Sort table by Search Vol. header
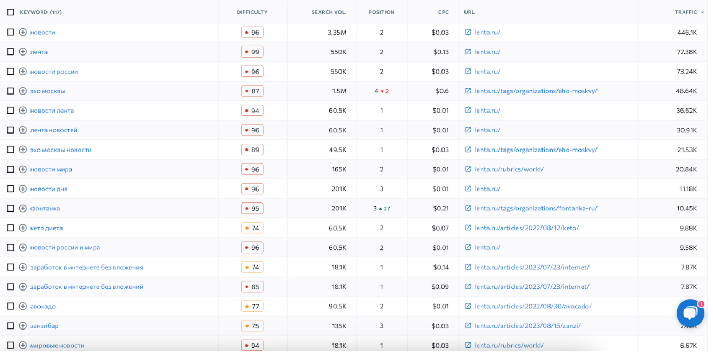Image resolution: width=713 pixels, height=360 pixels. click(x=329, y=12)
